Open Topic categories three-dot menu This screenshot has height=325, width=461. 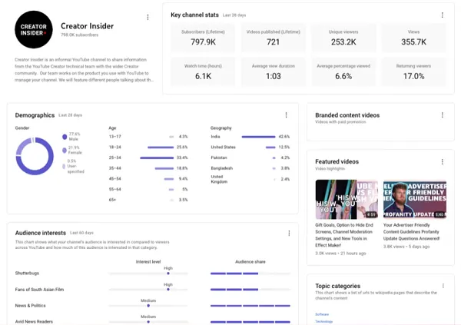pos(442,286)
